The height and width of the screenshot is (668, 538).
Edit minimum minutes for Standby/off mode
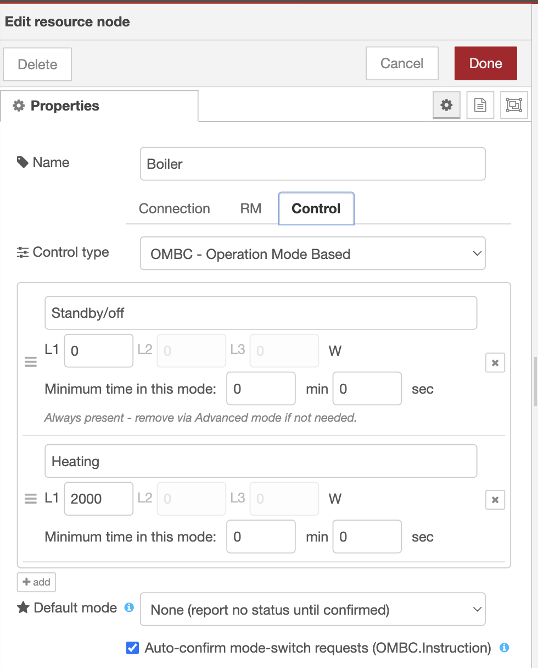point(261,389)
